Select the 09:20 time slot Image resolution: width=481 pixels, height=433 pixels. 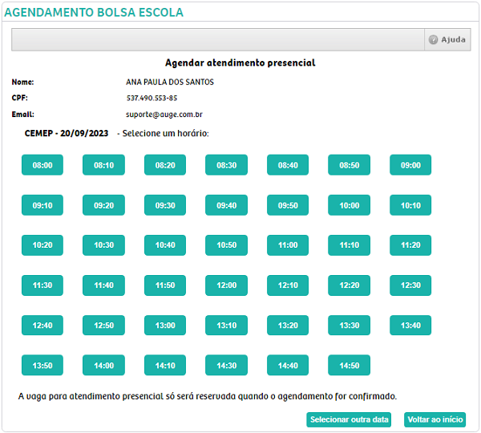coord(104,205)
